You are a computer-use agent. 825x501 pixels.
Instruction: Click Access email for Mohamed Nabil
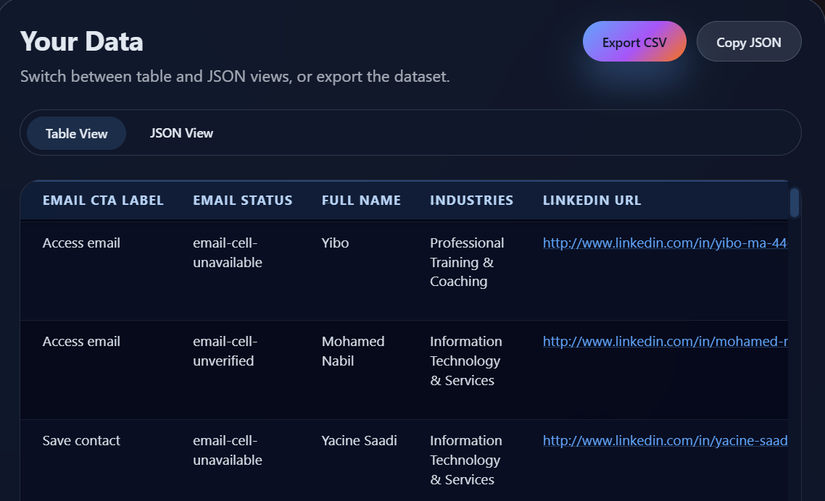pos(81,341)
